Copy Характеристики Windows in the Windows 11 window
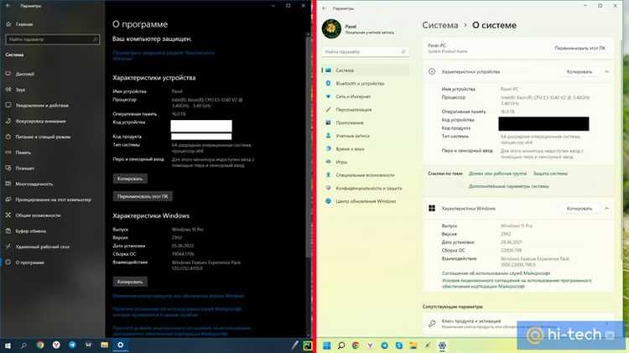The height and width of the screenshot is (353, 629). coord(580,209)
